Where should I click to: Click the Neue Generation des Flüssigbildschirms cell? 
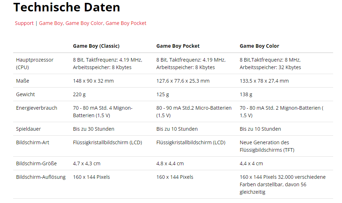click(267, 146)
